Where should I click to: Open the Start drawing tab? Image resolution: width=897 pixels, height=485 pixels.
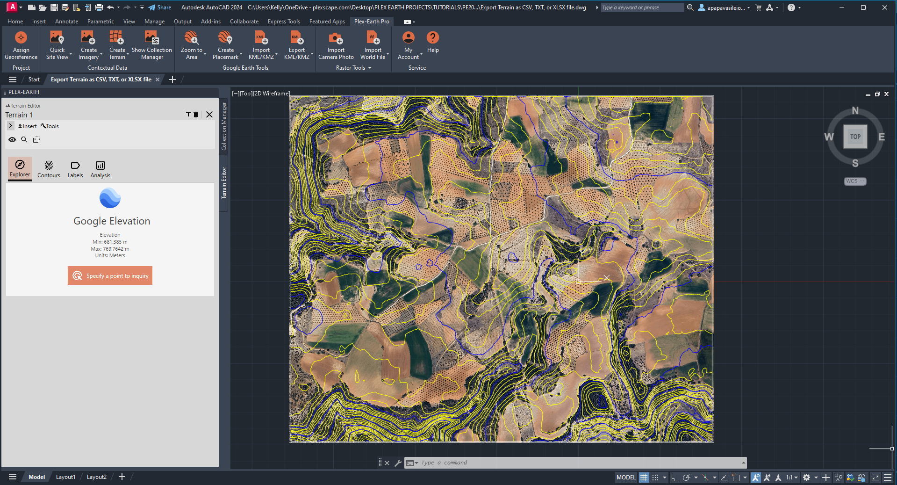coord(34,80)
